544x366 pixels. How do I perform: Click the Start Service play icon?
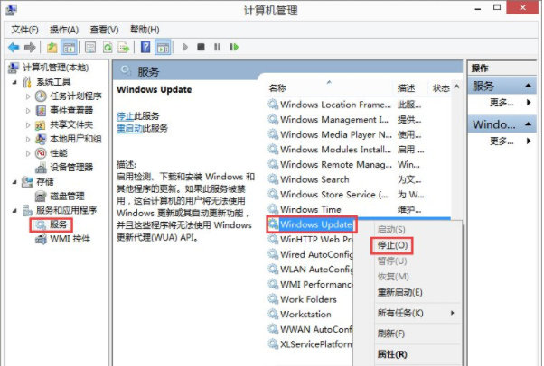(185, 47)
